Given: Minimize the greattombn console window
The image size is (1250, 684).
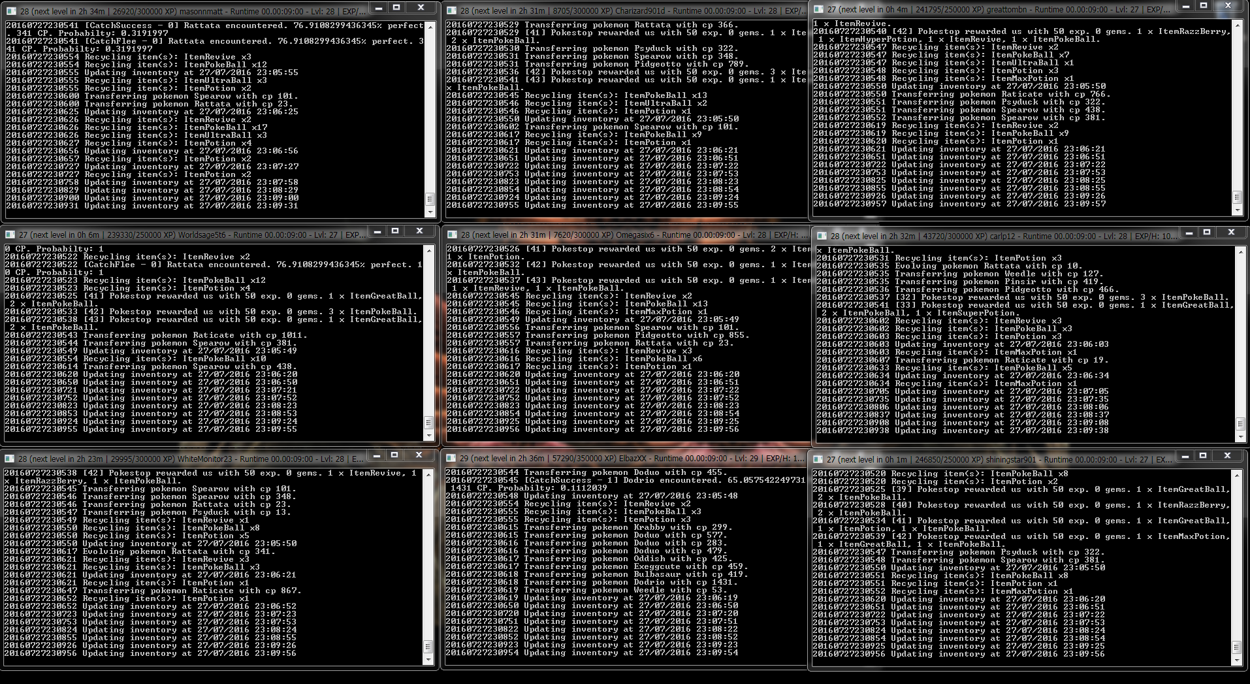Looking at the screenshot, I should [x=1186, y=6].
